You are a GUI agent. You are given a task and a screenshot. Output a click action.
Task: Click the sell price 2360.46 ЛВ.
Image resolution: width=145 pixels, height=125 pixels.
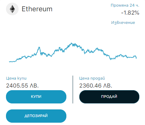click(x=96, y=86)
